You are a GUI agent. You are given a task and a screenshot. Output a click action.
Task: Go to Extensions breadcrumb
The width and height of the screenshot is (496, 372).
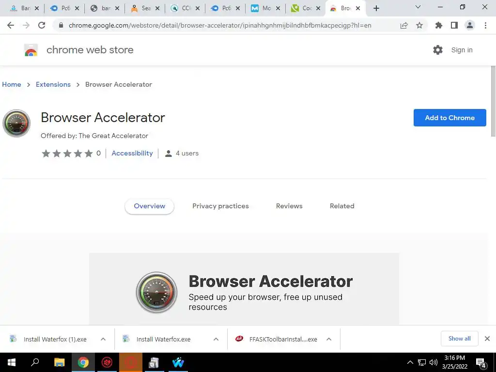pyautogui.click(x=53, y=84)
